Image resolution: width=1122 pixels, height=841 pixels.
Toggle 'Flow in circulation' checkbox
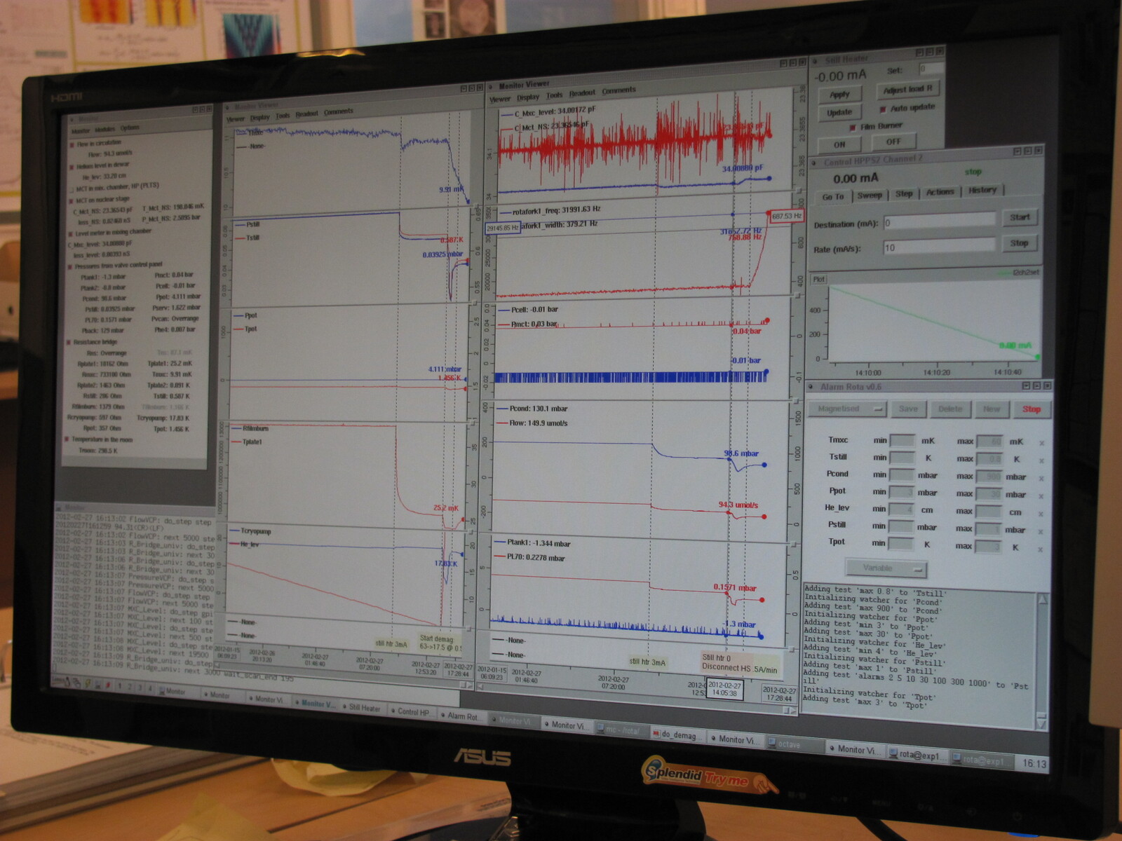[72, 144]
